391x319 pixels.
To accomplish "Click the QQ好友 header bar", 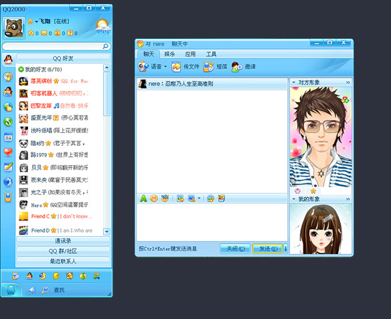I will point(63,59).
